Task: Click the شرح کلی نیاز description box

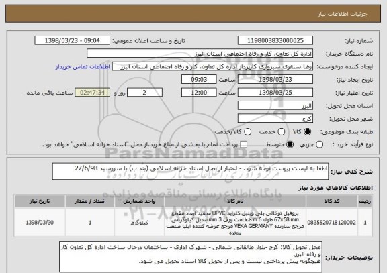Action: (190, 171)
